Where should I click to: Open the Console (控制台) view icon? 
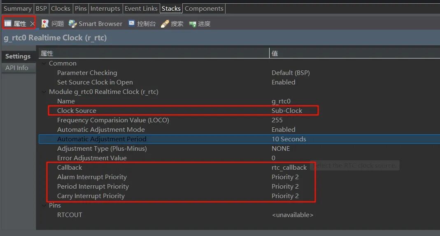132,23
